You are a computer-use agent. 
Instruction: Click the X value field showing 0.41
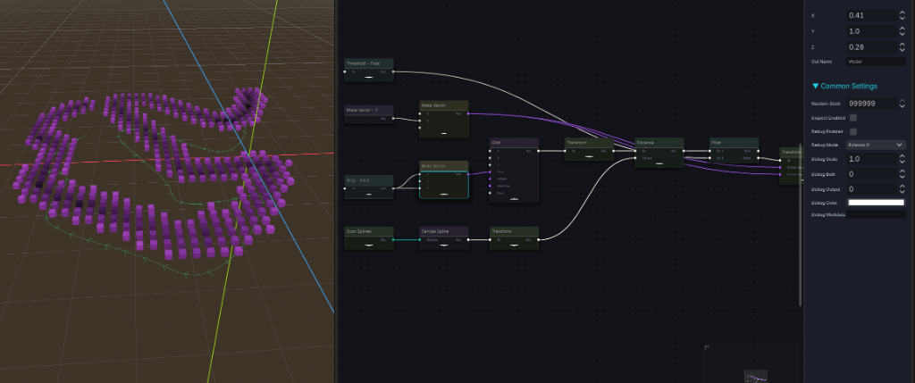point(872,16)
